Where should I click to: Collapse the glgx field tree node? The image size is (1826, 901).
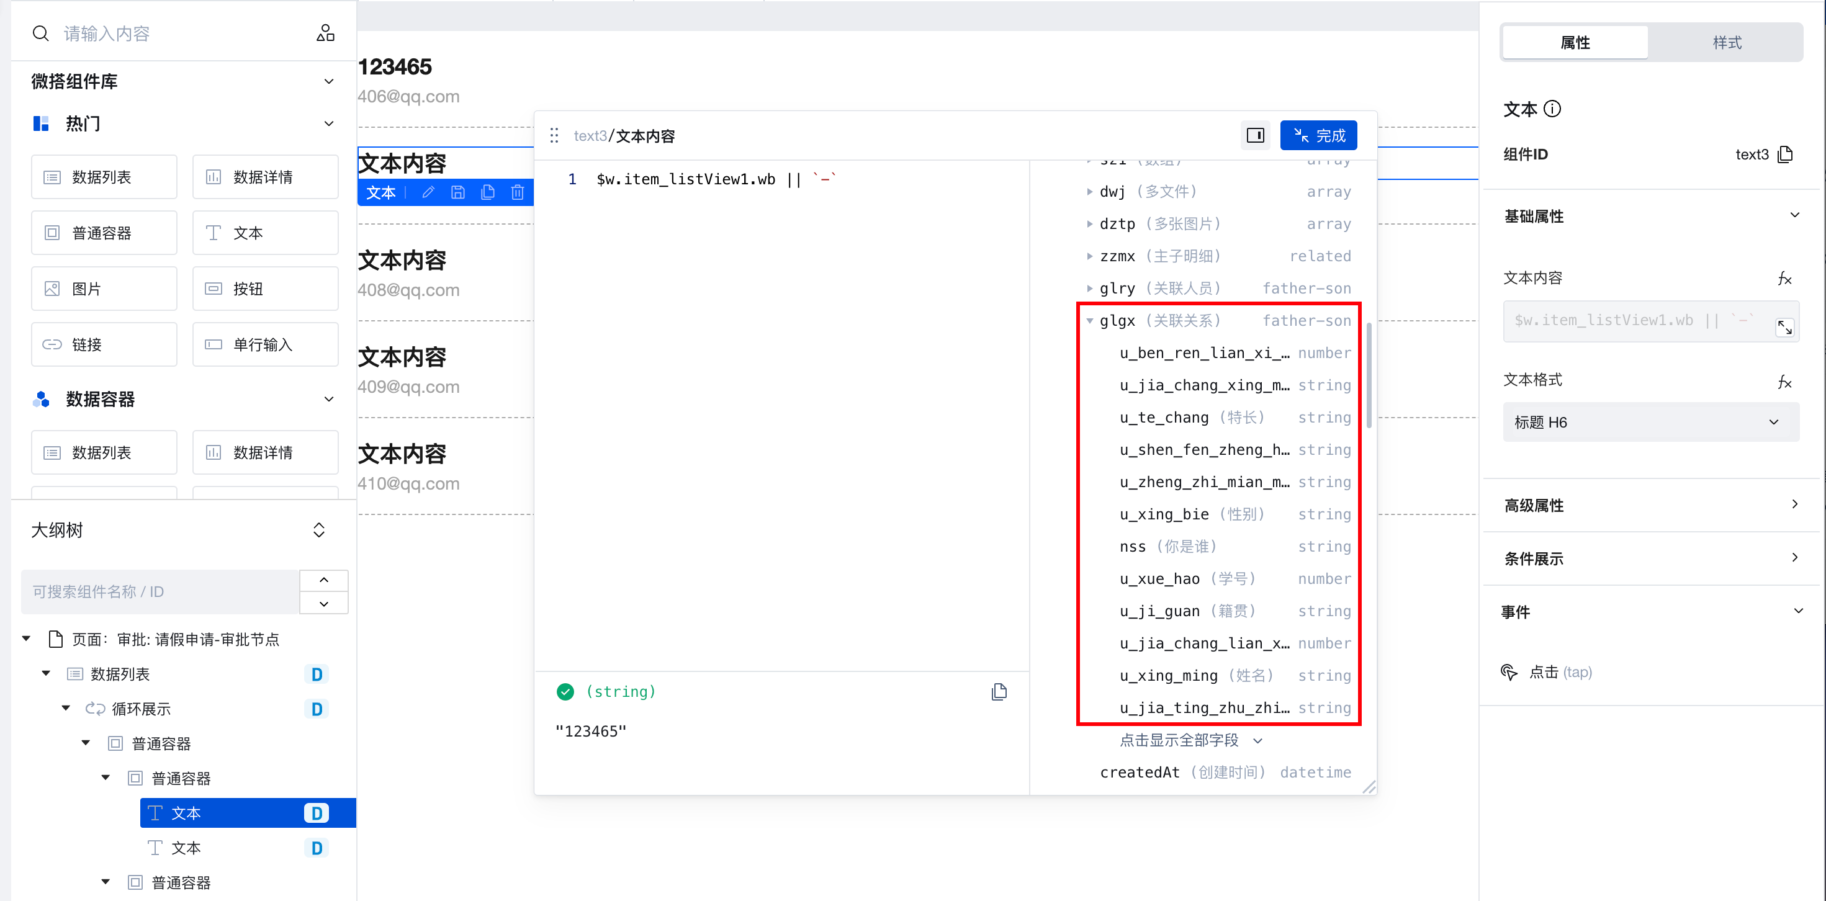1089,321
